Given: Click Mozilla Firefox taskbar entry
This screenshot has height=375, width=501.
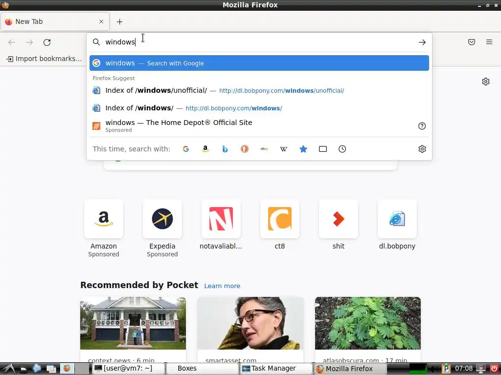Looking at the screenshot, I should pos(350,369).
